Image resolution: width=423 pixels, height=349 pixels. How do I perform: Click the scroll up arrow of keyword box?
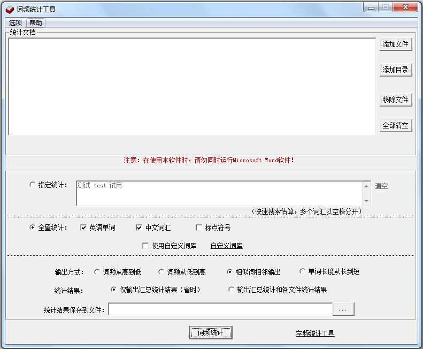pos(366,186)
